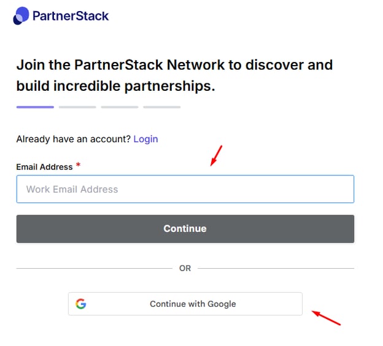Click the red required asterisk
The height and width of the screenshot is (346, 383).
(78, 164)
